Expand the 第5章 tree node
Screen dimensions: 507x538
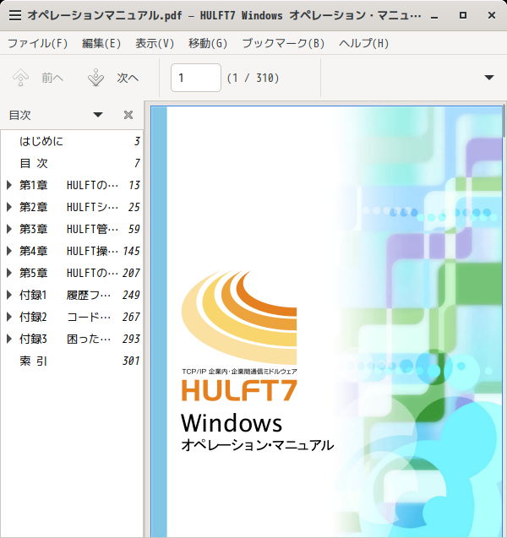pyautogui.click(x=9, y=273)
